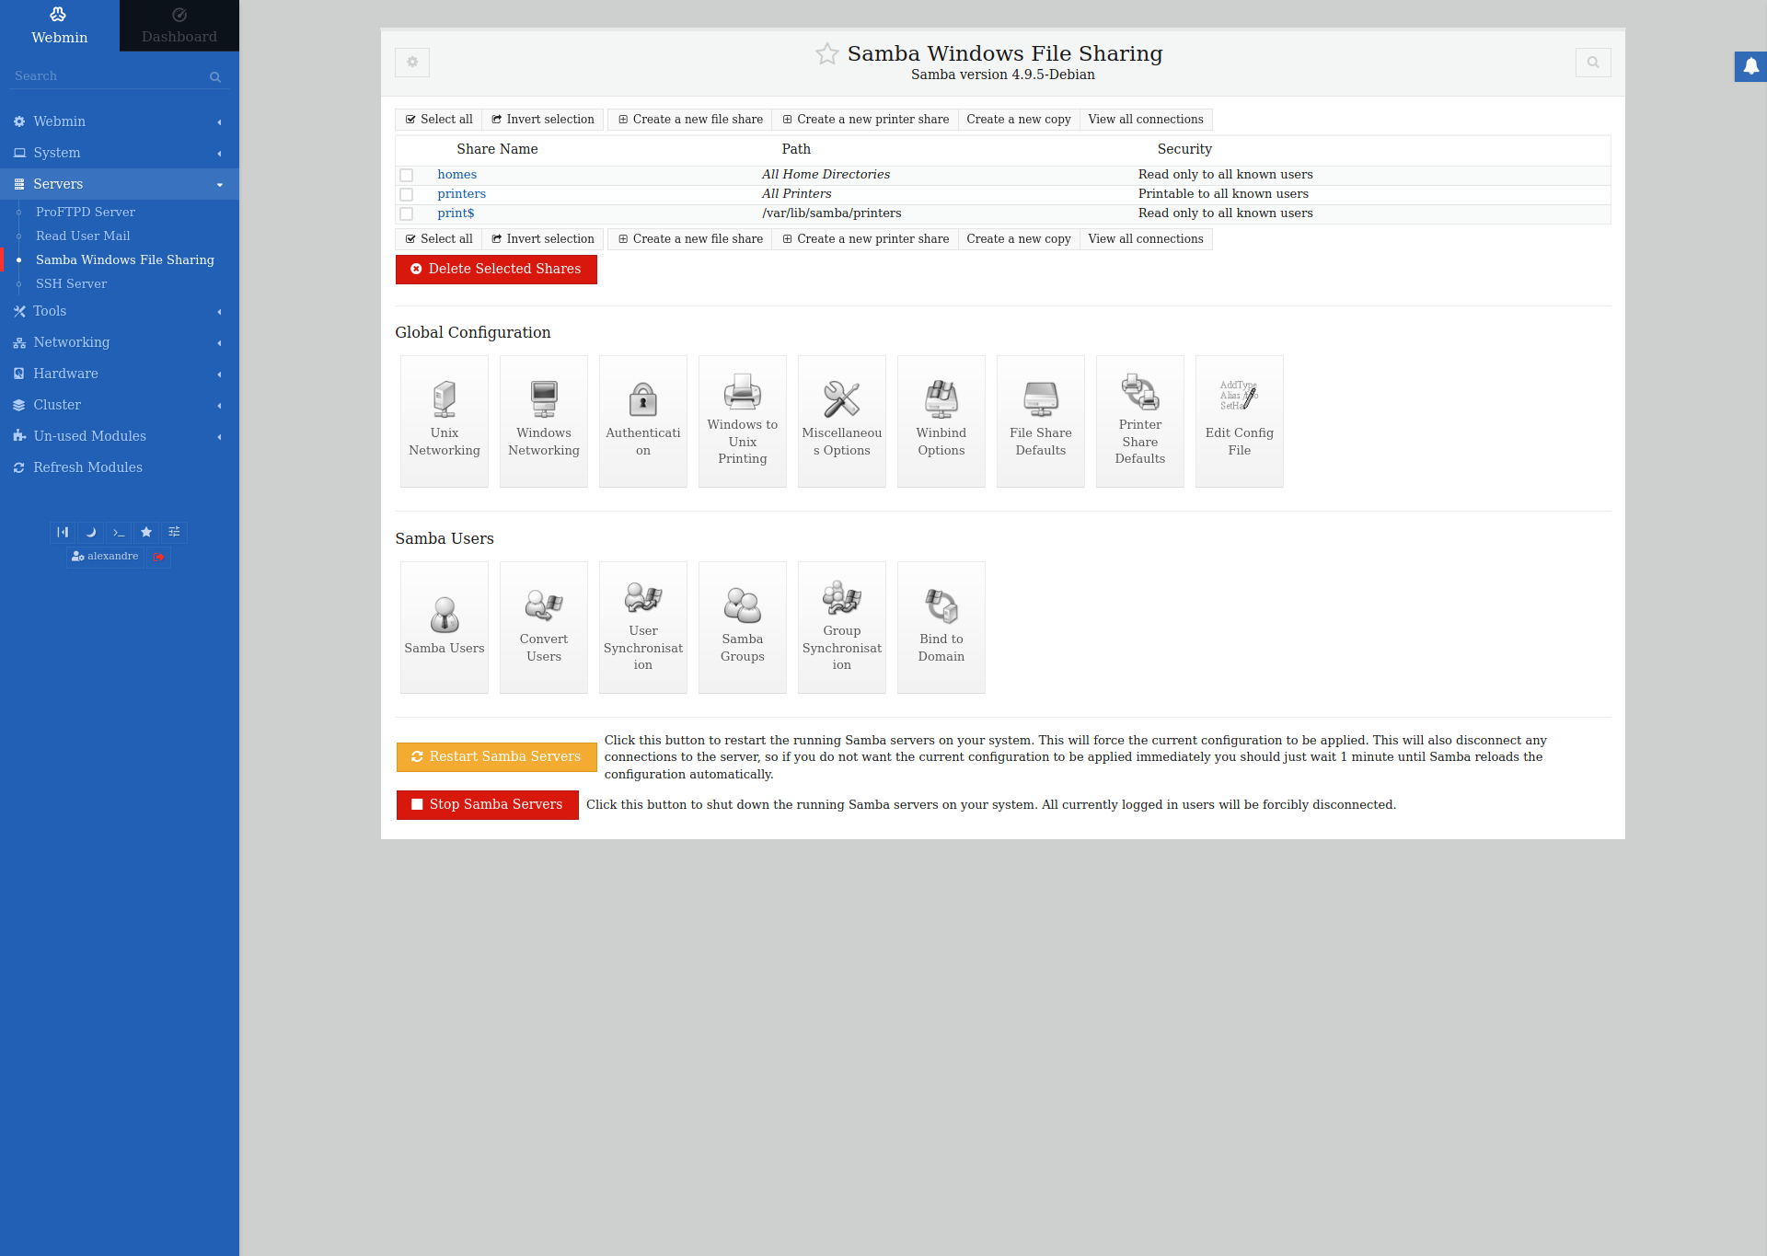Click the red logout icon

pos(159,557)
